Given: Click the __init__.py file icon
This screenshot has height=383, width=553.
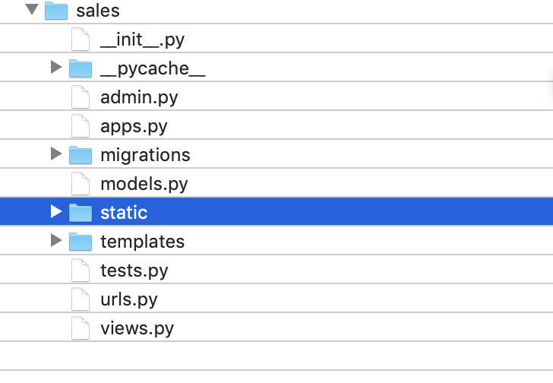Looking at the screenshot, I should 81,40.
